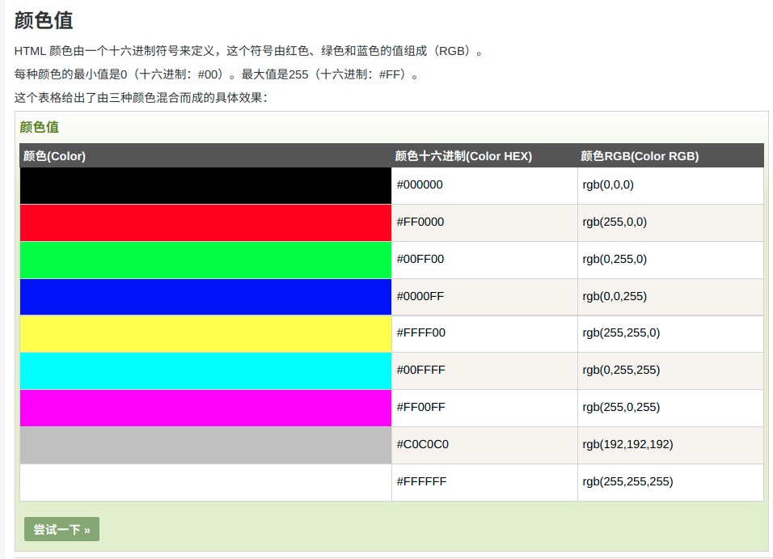Screen dimensions: 773x559
Task: Click the rgb(255,255,0) cell
Action: [x=670, y=334]
